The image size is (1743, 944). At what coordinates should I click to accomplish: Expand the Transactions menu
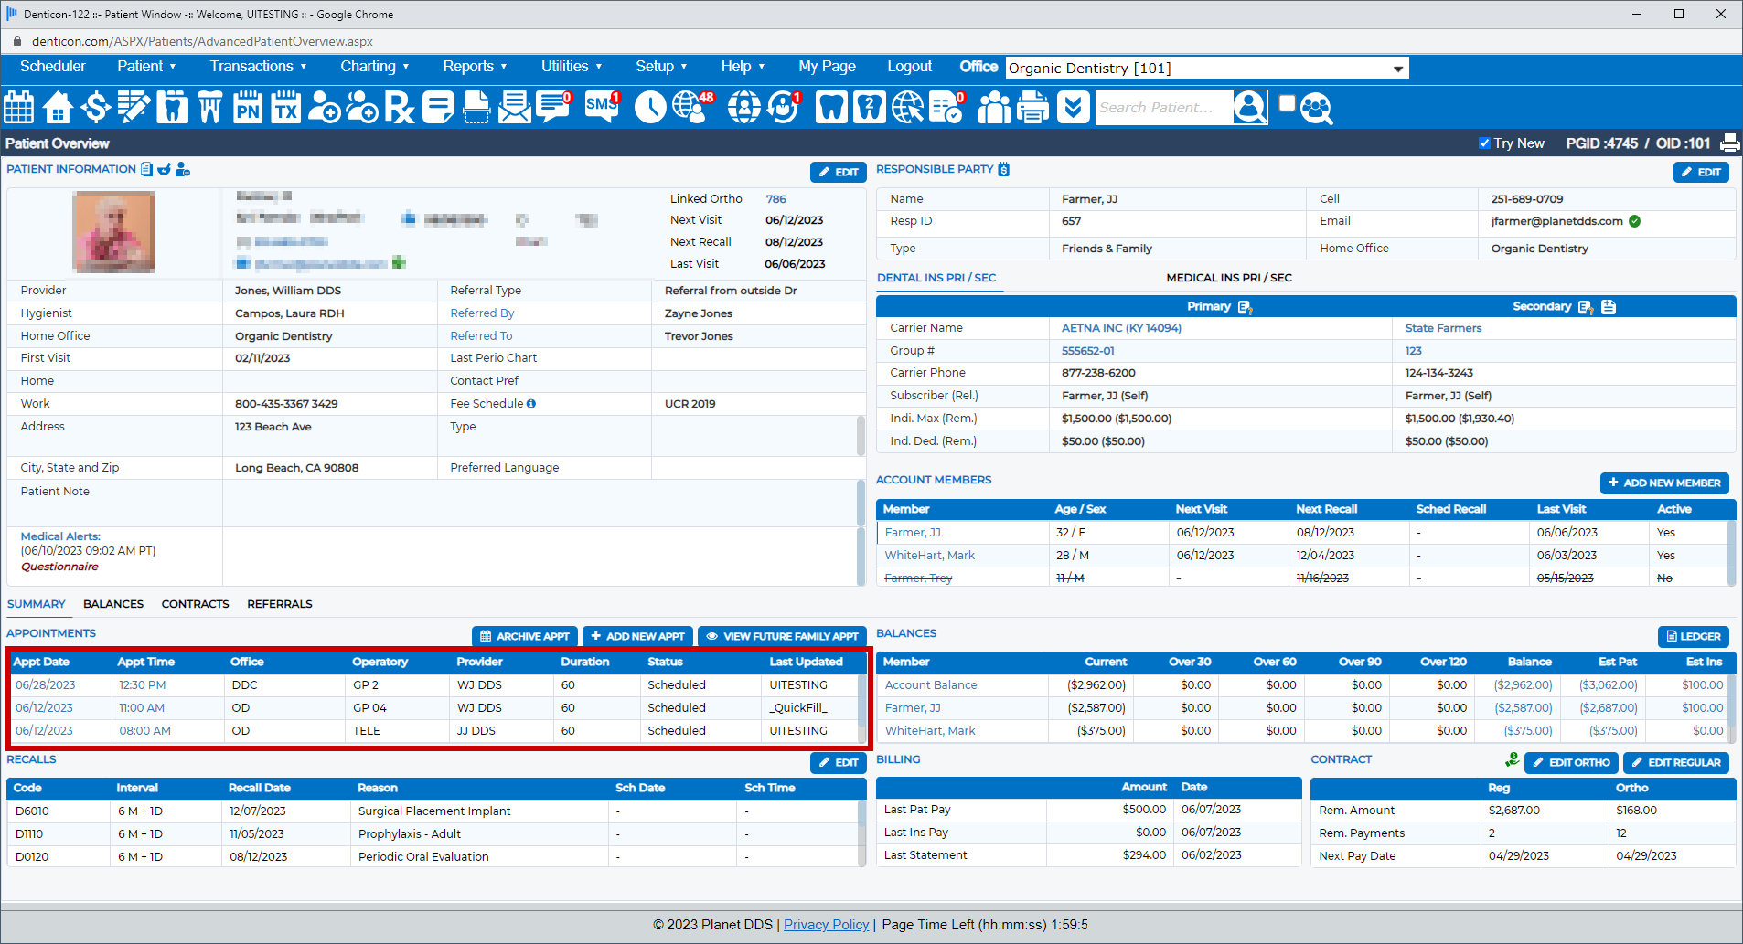click(258, 67)
